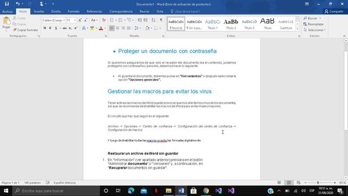The image size is (348, 196).
Task: Open the text effects button
Action: (x=84, y=28)
